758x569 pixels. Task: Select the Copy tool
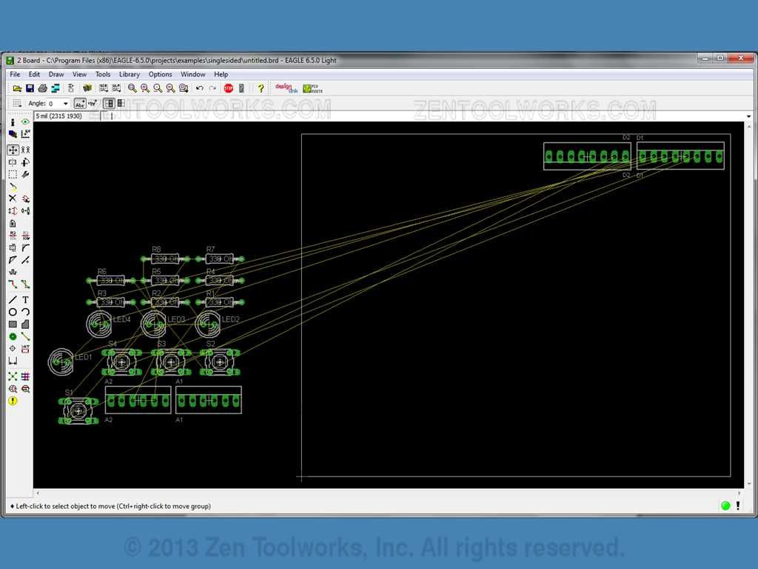(26, 150)
